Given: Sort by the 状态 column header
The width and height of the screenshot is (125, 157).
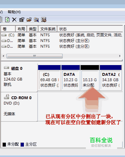Looking at the screenshot, I should tap(90, 29).
